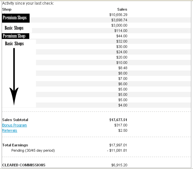
Task: Open the Bonus Program link
Action: click(15, 125)
